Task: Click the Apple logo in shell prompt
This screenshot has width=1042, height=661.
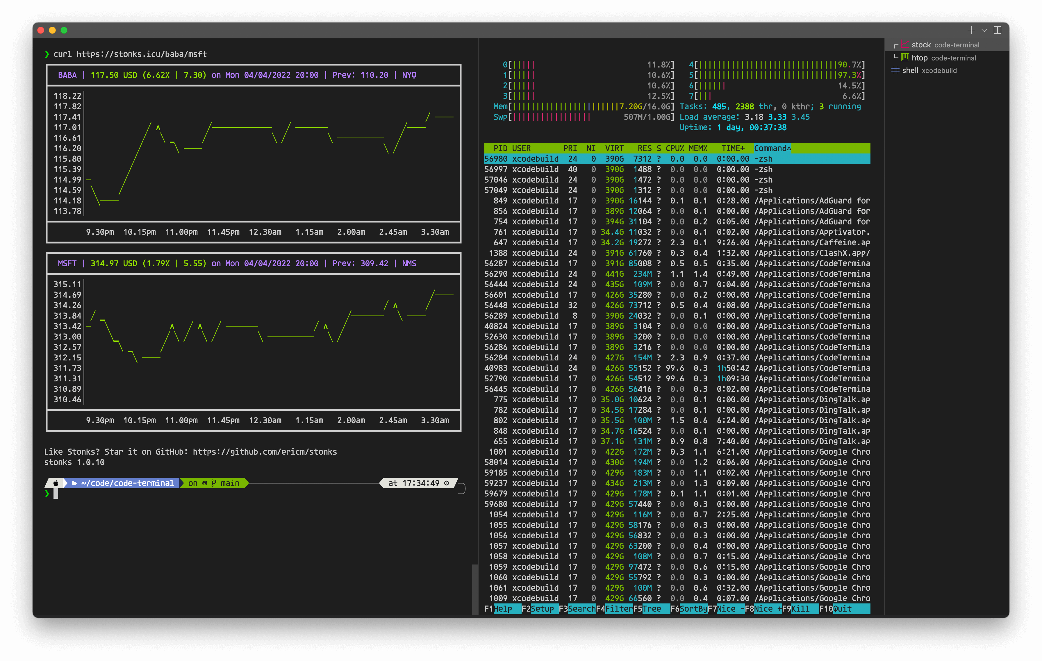Action: click(x=56, y=483)
